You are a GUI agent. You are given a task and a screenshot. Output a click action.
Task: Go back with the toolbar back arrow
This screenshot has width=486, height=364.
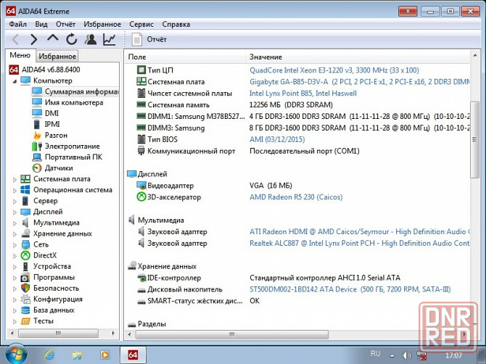[15, 39]
